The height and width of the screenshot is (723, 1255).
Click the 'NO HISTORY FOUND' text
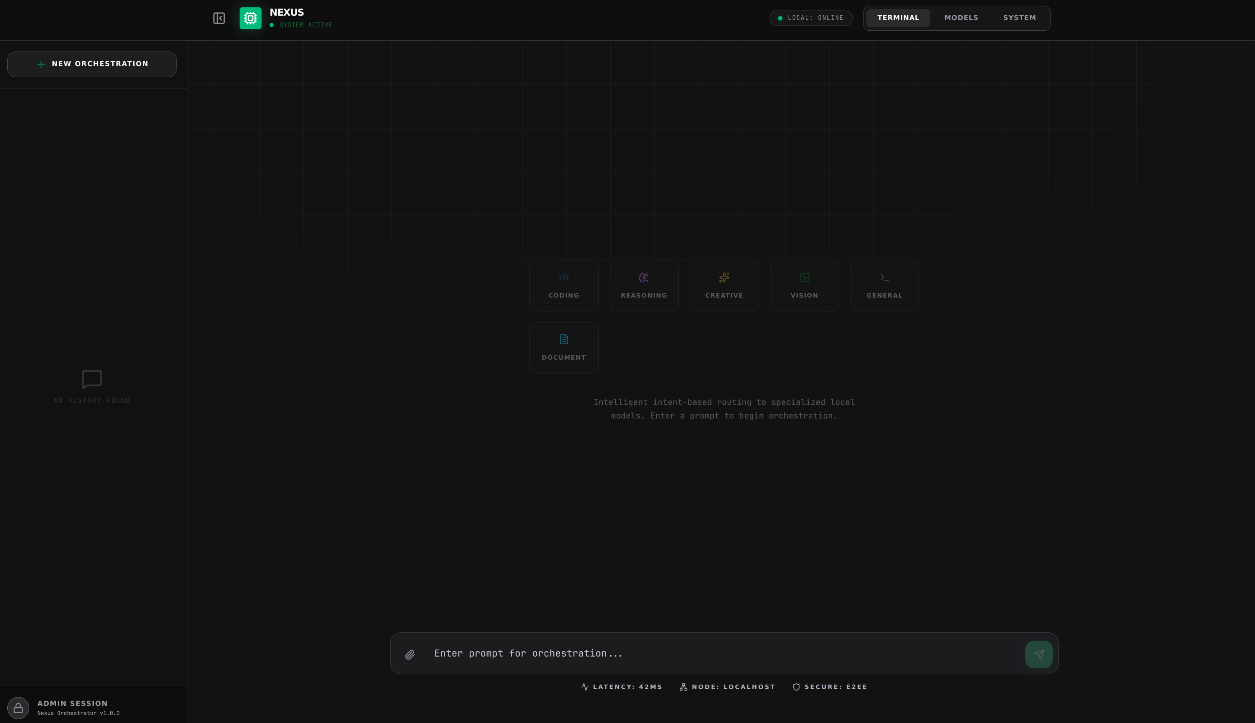(92, 401)
